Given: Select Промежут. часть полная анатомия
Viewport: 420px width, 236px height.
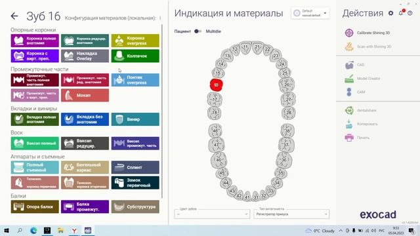Looking at the screenshot, I should pyautogui.click(x=35, y=80).
